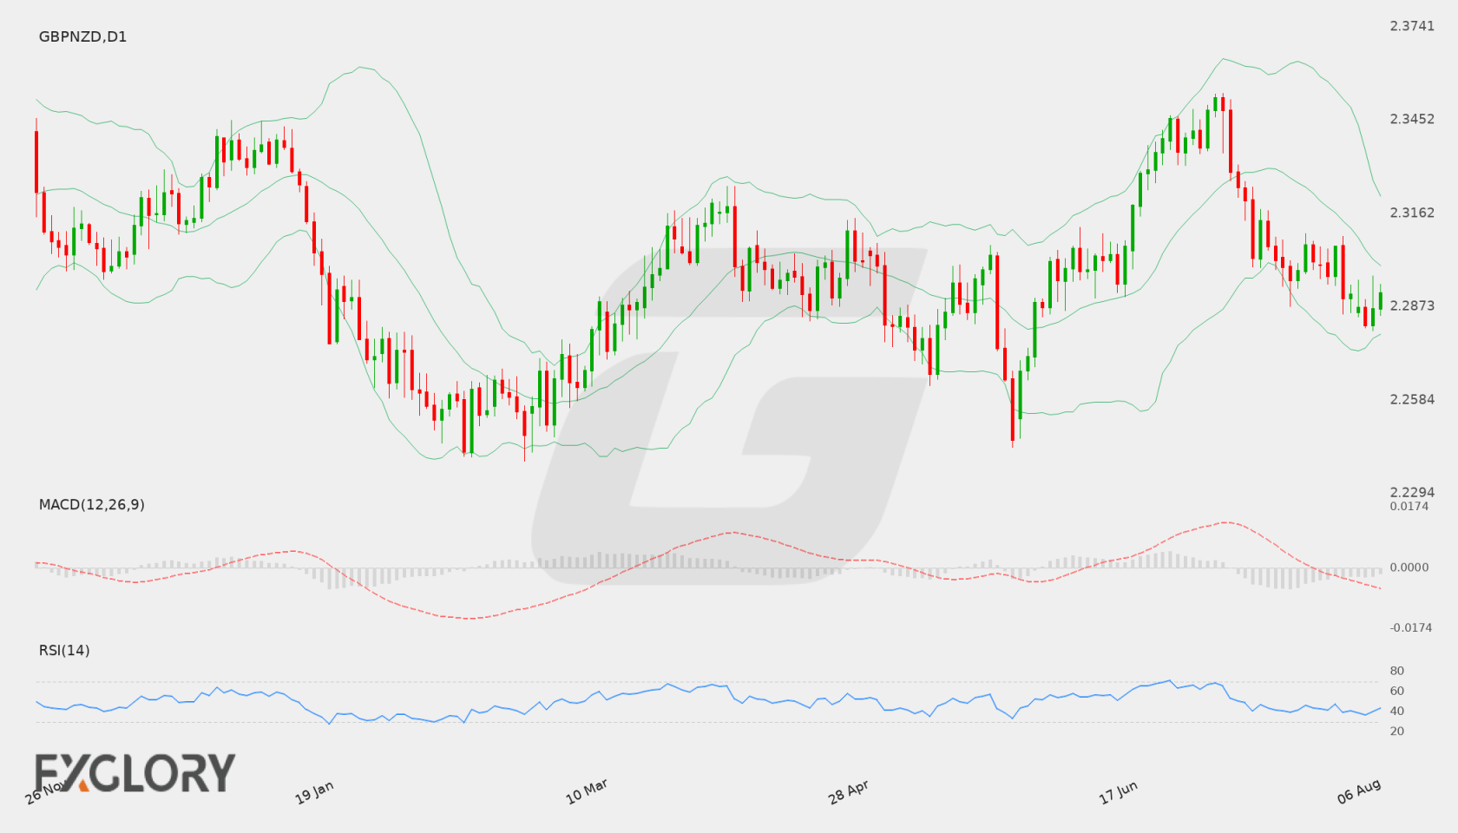Viewport: 1458px width, 833px height.
Task: Click the 17 Jun date label
Action: pos(1119,792)
